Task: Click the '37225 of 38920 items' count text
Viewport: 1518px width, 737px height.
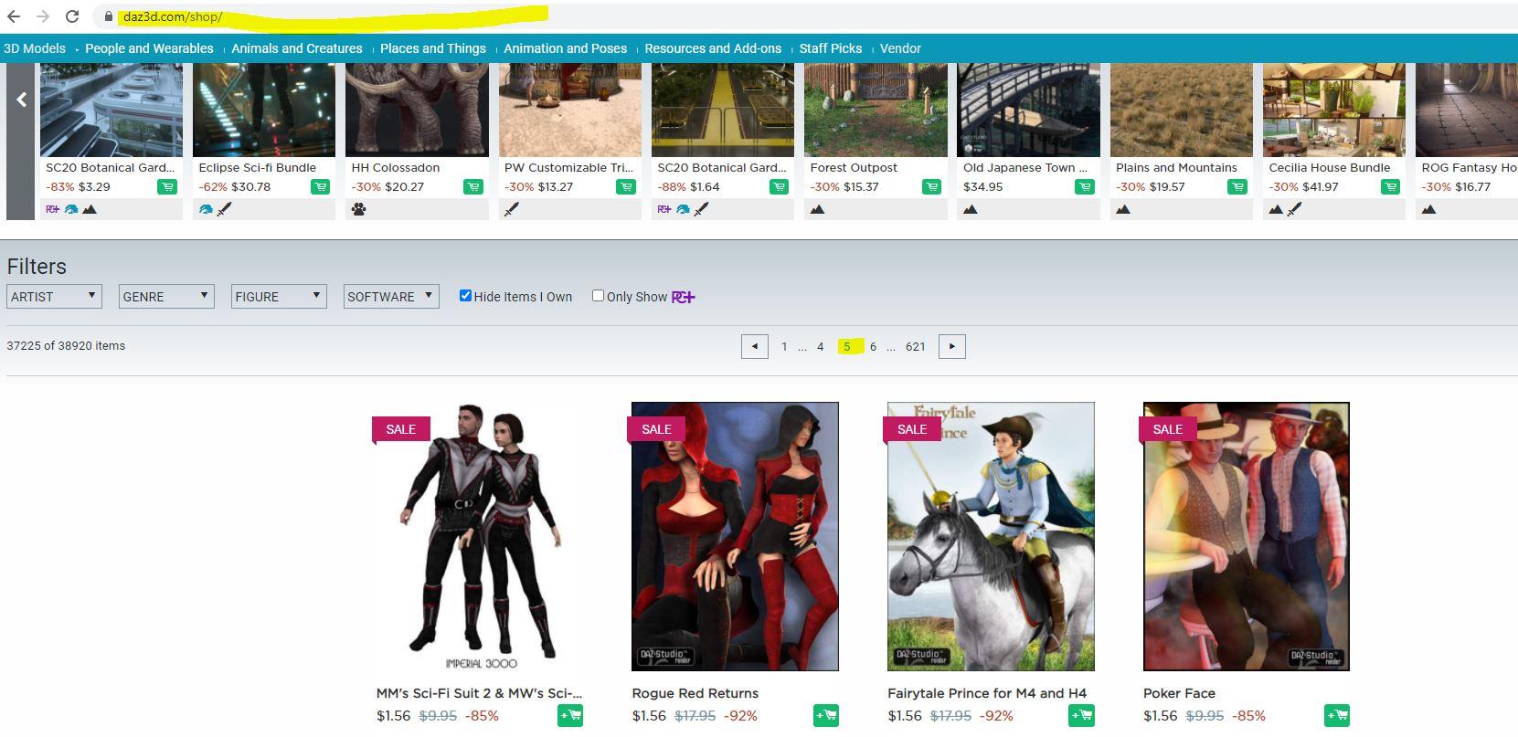Action: 66,346
